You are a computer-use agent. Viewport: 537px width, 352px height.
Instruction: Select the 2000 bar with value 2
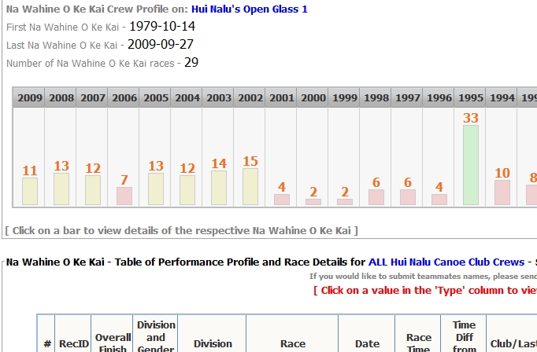(x=313, y=202)
